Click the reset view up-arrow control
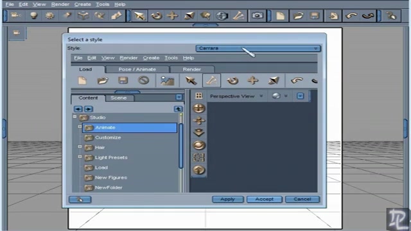This screenshot has width=411, height=231. pyautogui.click(x=199, y=170)
